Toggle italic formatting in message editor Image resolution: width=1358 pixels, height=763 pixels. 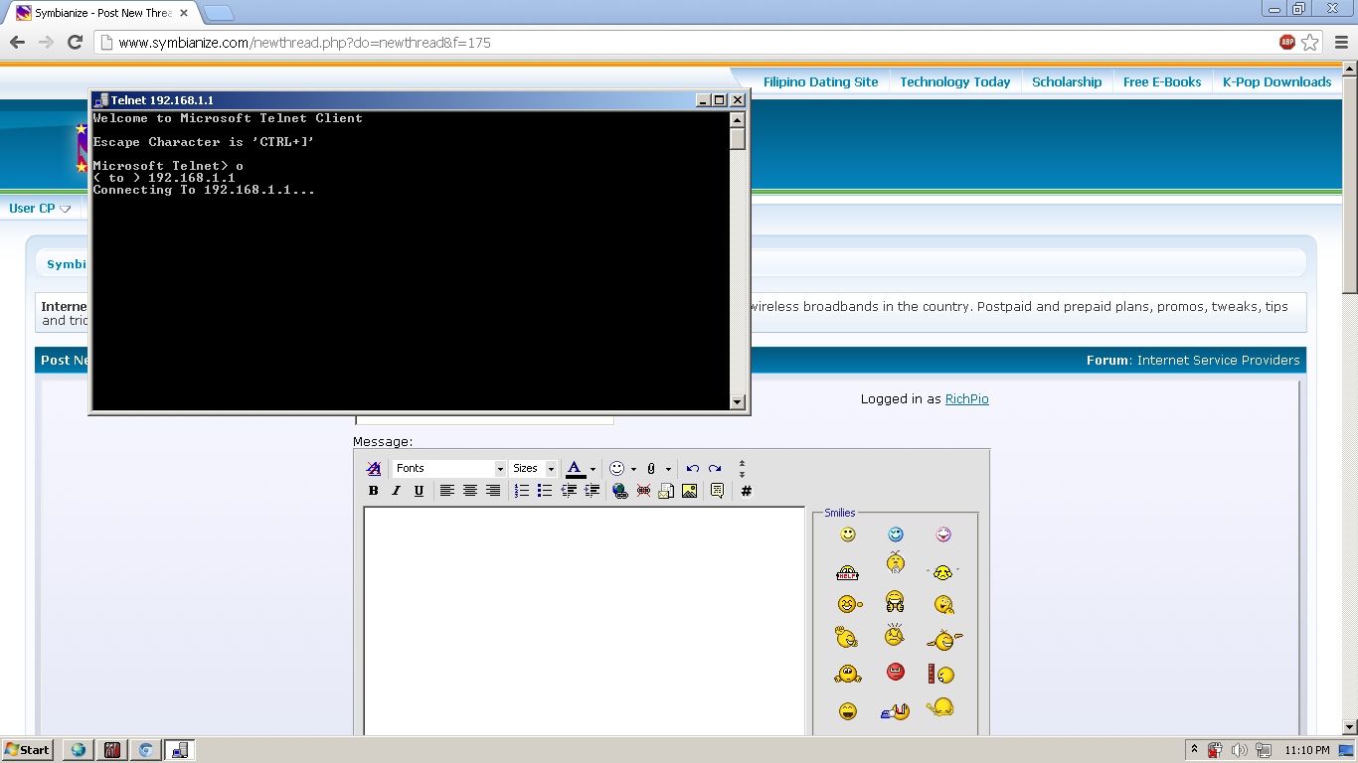[x=396, y=491]
